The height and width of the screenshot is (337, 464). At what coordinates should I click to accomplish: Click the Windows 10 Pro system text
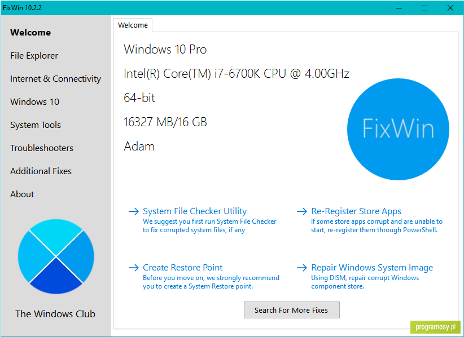click(165, 50)
